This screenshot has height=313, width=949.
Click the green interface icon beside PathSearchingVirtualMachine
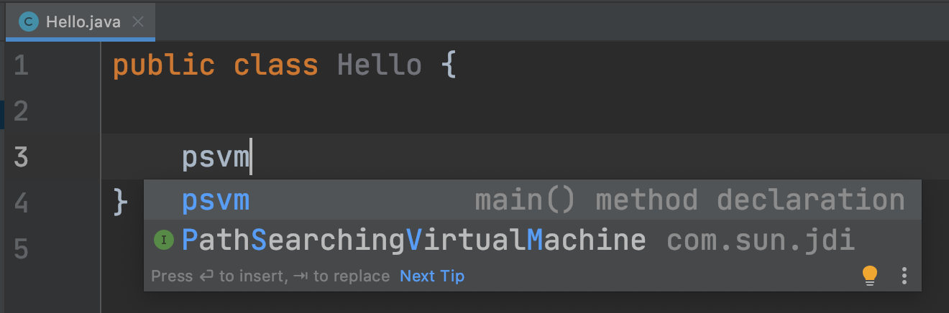click(x=164, y=240)
